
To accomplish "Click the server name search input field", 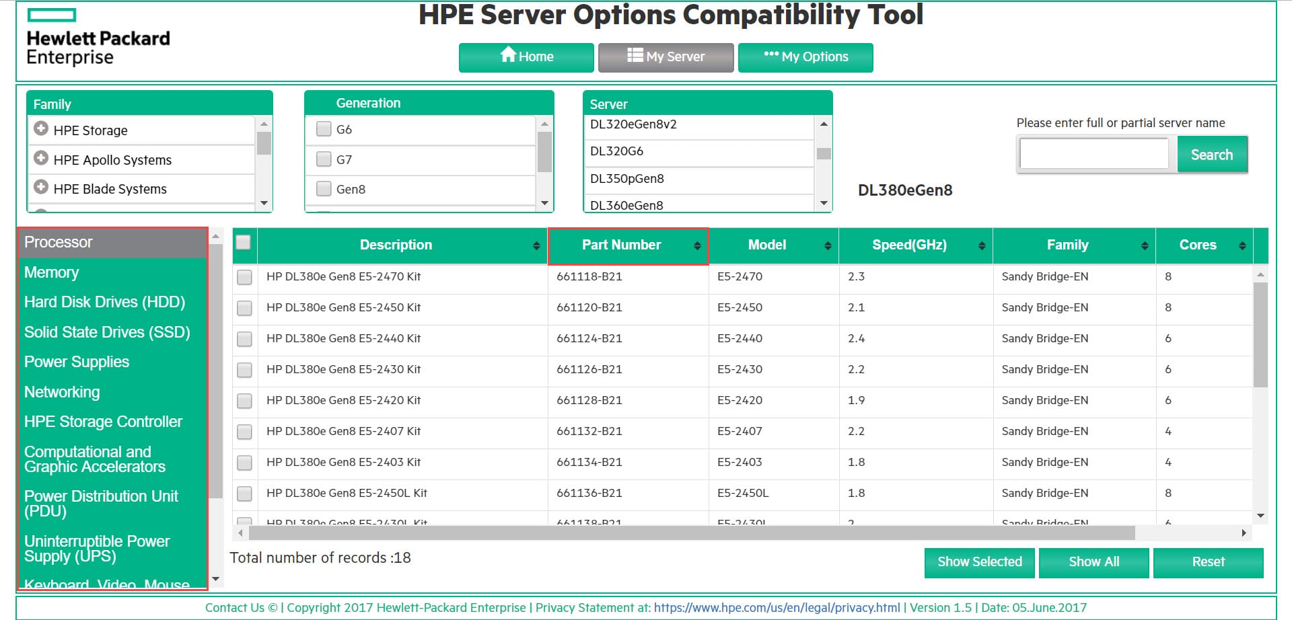I will pos(1093,153).
